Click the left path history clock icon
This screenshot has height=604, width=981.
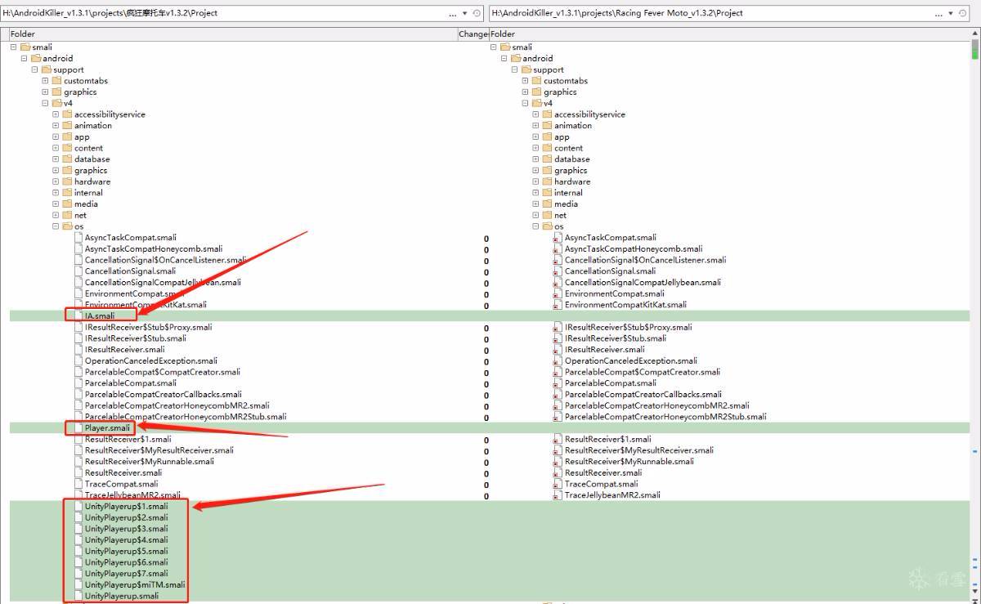[x=477, y=13]
